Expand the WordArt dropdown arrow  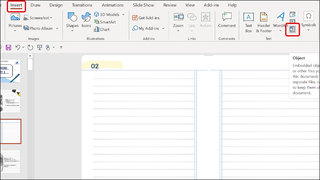click(280, 31)
